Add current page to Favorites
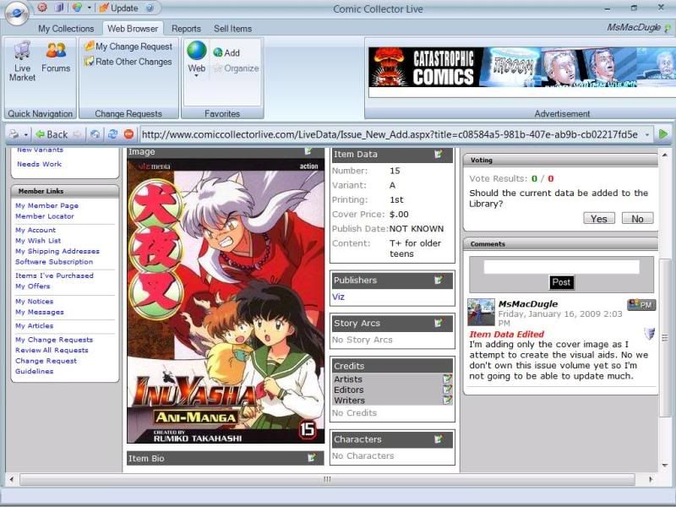The height and width of the screenshot is (507, 676). point(226,52)
